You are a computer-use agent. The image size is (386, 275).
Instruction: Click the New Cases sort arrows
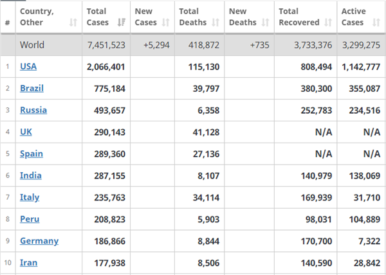[x=165, y=22]
